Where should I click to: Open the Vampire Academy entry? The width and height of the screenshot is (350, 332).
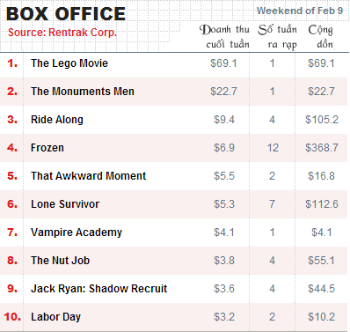(x=77, y=232)
